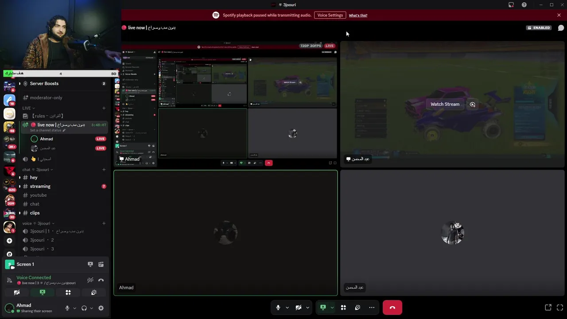Create channel in voice category plus
The width and height of the screenshot is (567, 319).
click(x=104, y=223)
